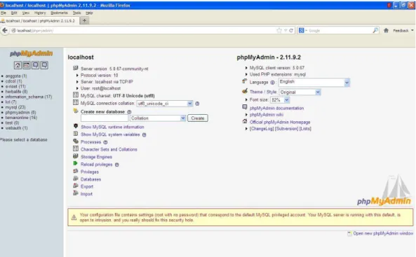Open the Databases link
This screenshot has width=416, height=257.
click(x=90, y=179)
